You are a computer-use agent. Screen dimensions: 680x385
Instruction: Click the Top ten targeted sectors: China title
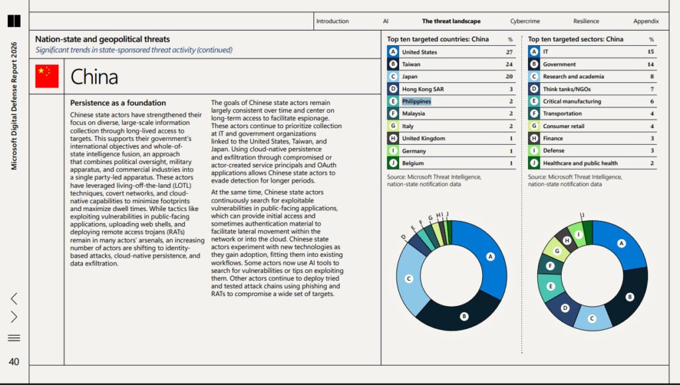576,39
